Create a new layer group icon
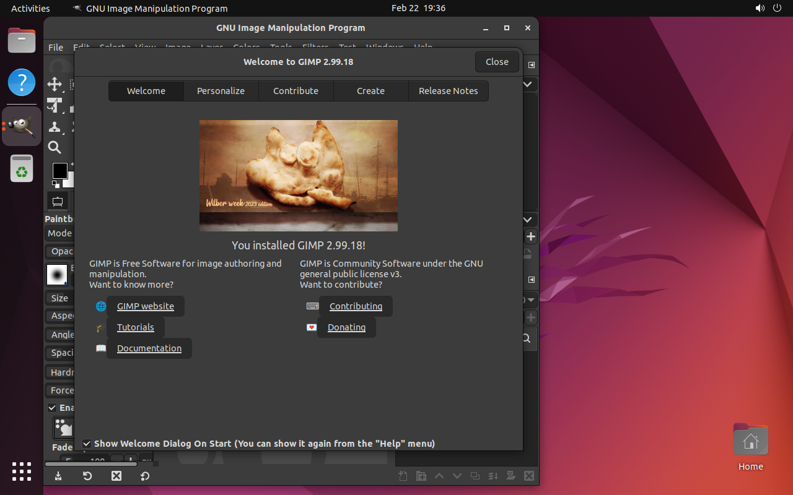Screen dimensions: 793x495 pyautogui.click(x=421, y=476)
